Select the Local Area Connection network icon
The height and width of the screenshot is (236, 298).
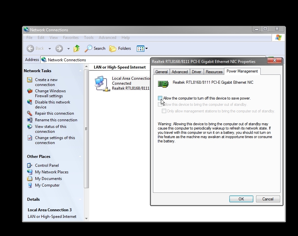pyautogui.click(x=102, y=84)
